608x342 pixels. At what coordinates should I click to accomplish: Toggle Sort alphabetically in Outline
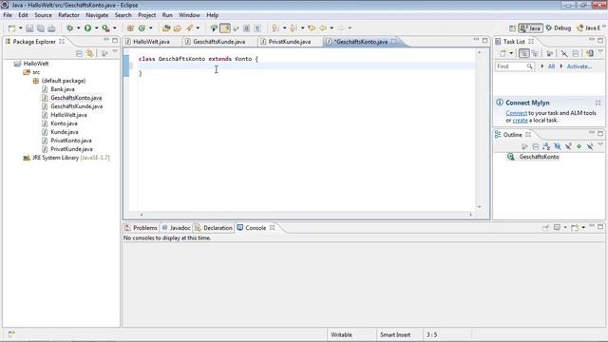546,146
